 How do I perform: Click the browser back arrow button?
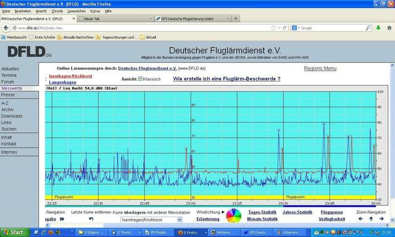tap(6, 28)
